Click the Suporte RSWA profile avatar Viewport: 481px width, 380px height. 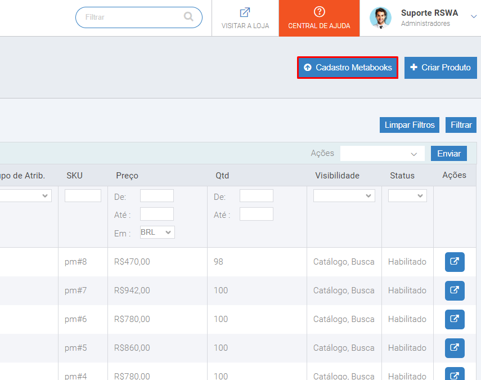click(380, 17)
